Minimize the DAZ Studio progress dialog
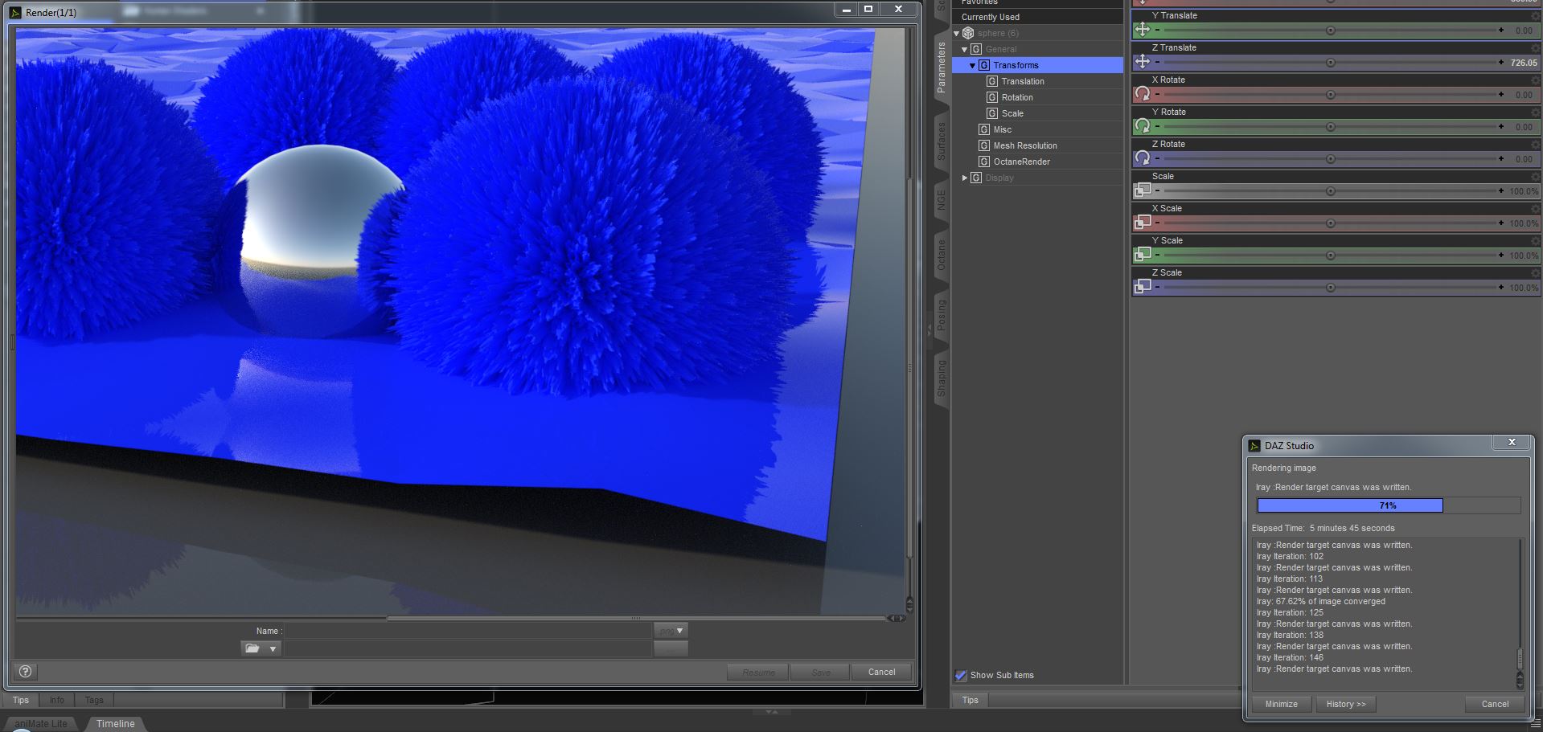The image size is (1543, 732). click(1282, 704)
